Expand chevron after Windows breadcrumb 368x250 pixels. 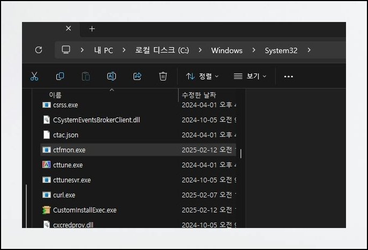(x=254, y=50)
